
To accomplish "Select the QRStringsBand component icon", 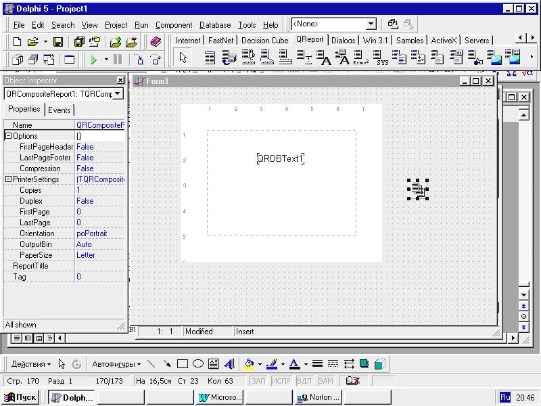I will click(x=248, y=58).
